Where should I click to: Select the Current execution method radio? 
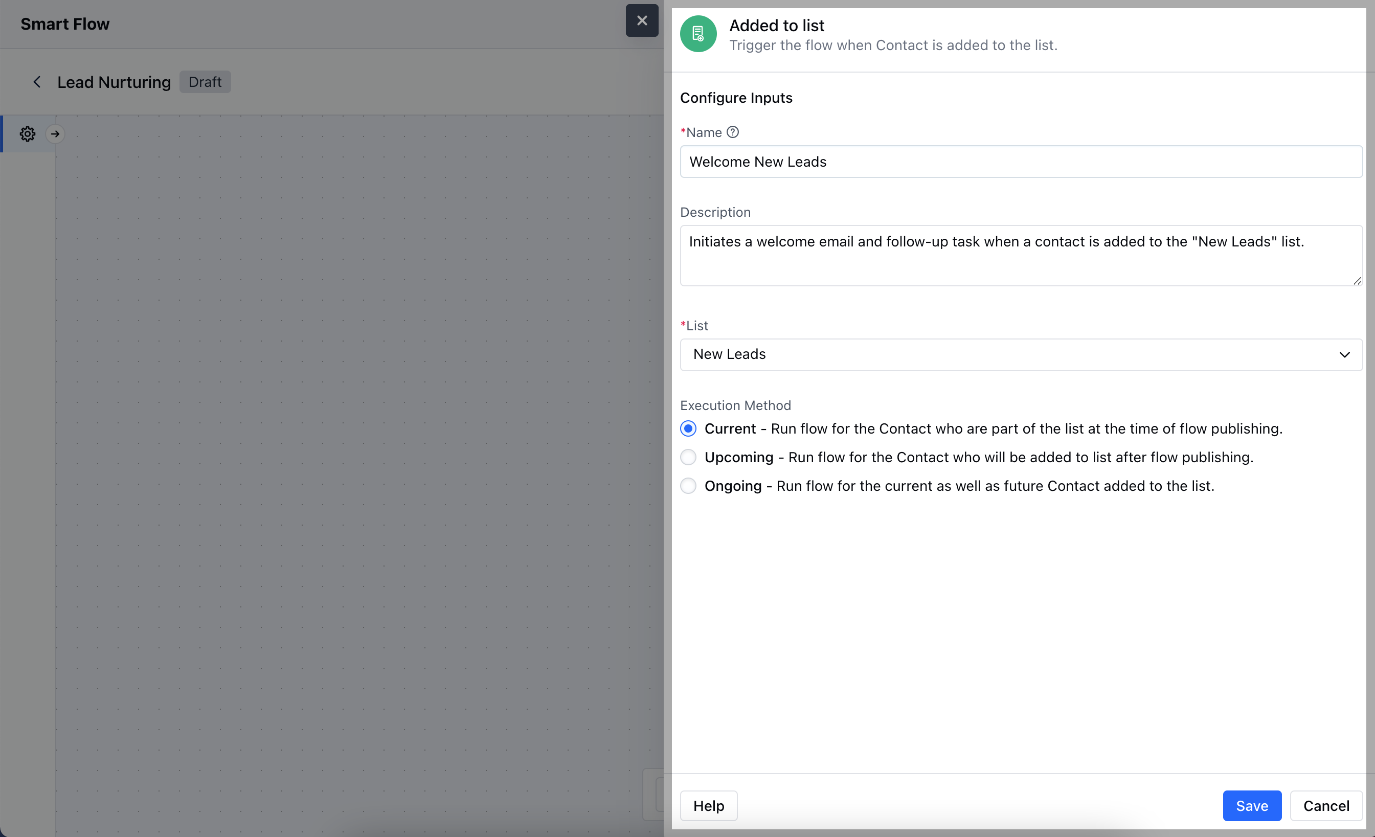tap(688, 428)
